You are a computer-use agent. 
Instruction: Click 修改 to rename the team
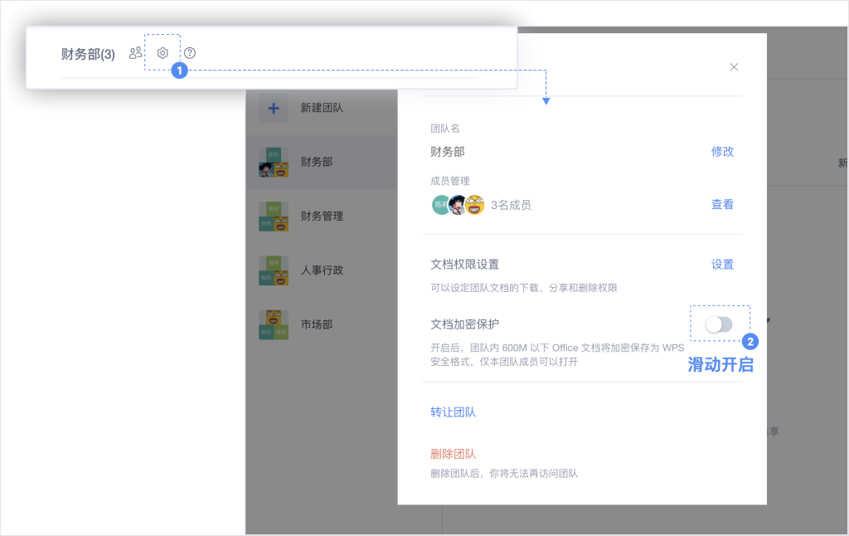[x=722, y=152]
